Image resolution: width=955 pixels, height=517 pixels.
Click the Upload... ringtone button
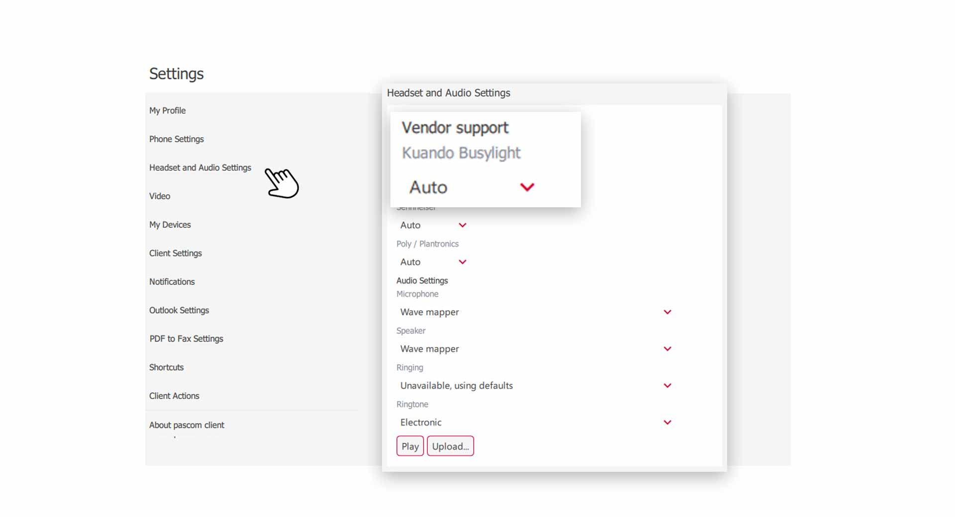coord(450,446)
